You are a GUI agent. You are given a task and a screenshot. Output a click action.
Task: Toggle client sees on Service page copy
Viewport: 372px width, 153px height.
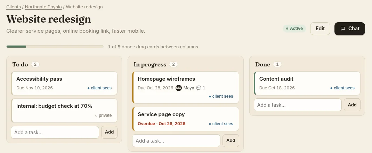(x=221, y=124)
